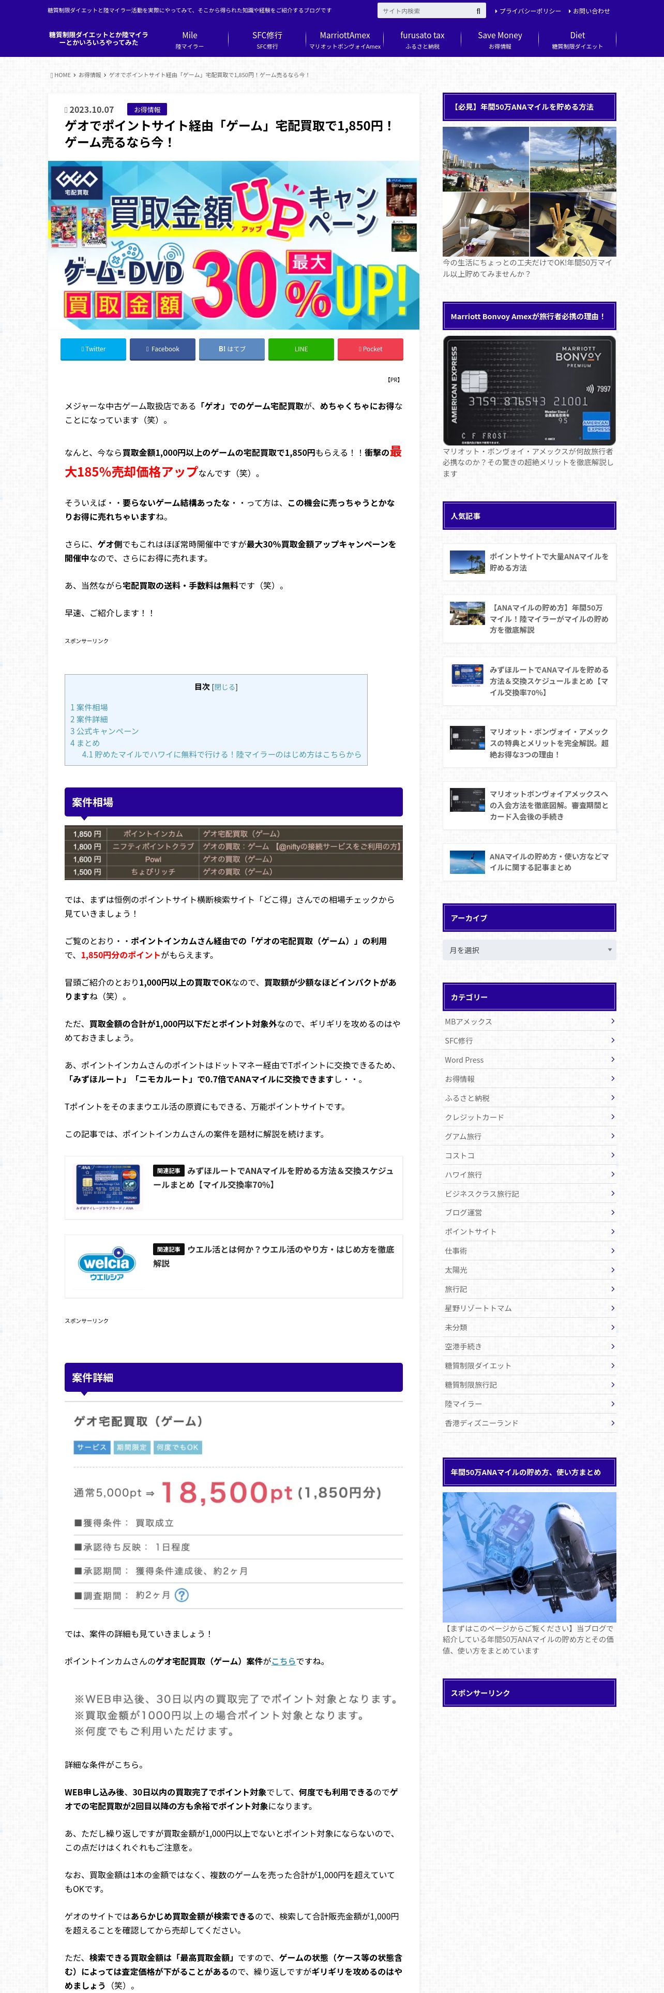This screenshot has height=1993, width=664.
Task: Bookmark with はてブ button
Action: click(x=232, y=349)
